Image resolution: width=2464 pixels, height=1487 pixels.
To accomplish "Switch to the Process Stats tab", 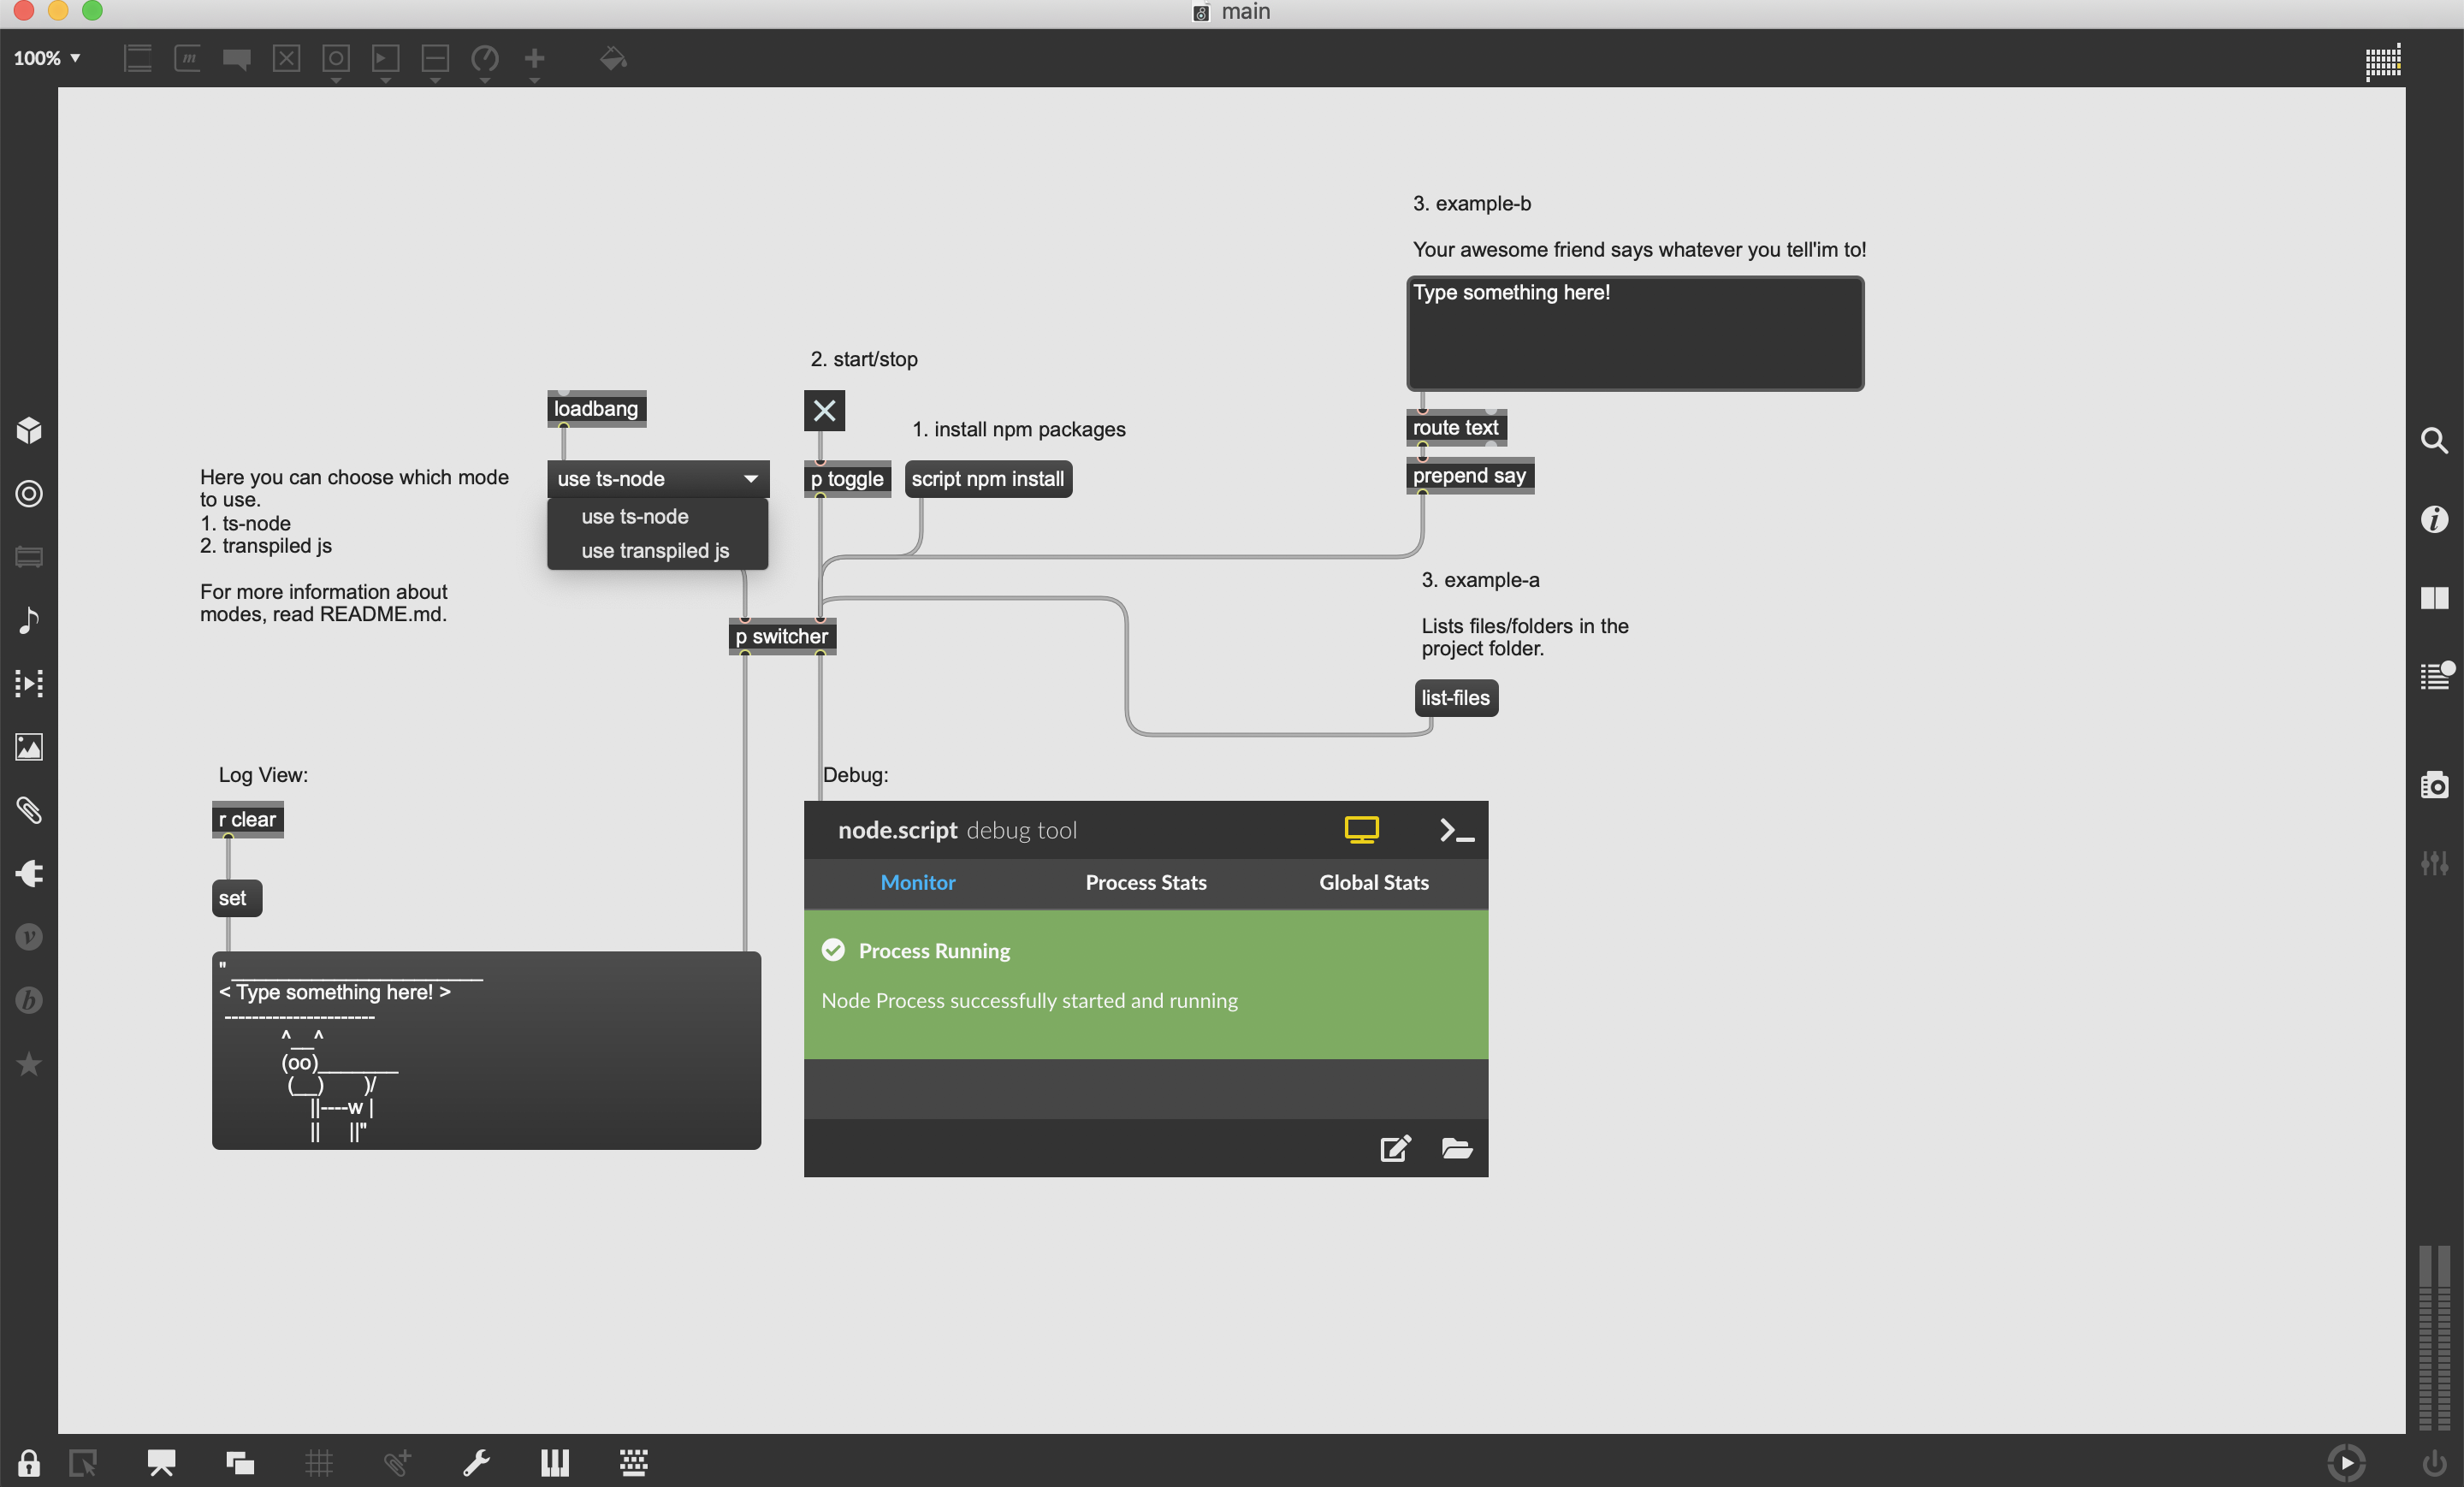I will pos(1145,882).
